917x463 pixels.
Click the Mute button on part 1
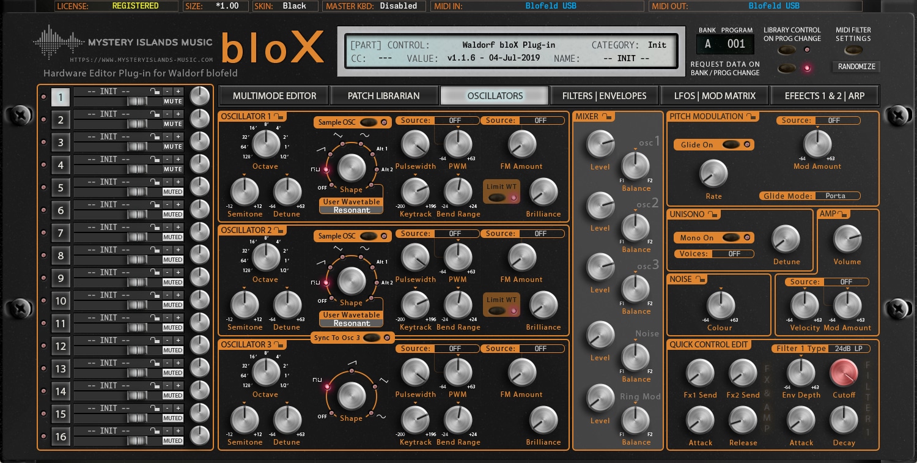[173, 102]
